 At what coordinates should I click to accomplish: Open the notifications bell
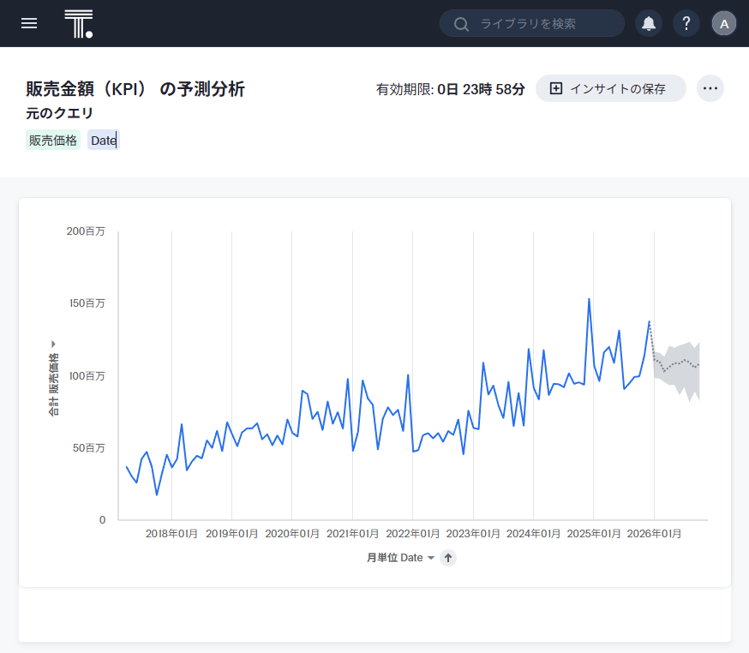point(649,24)
